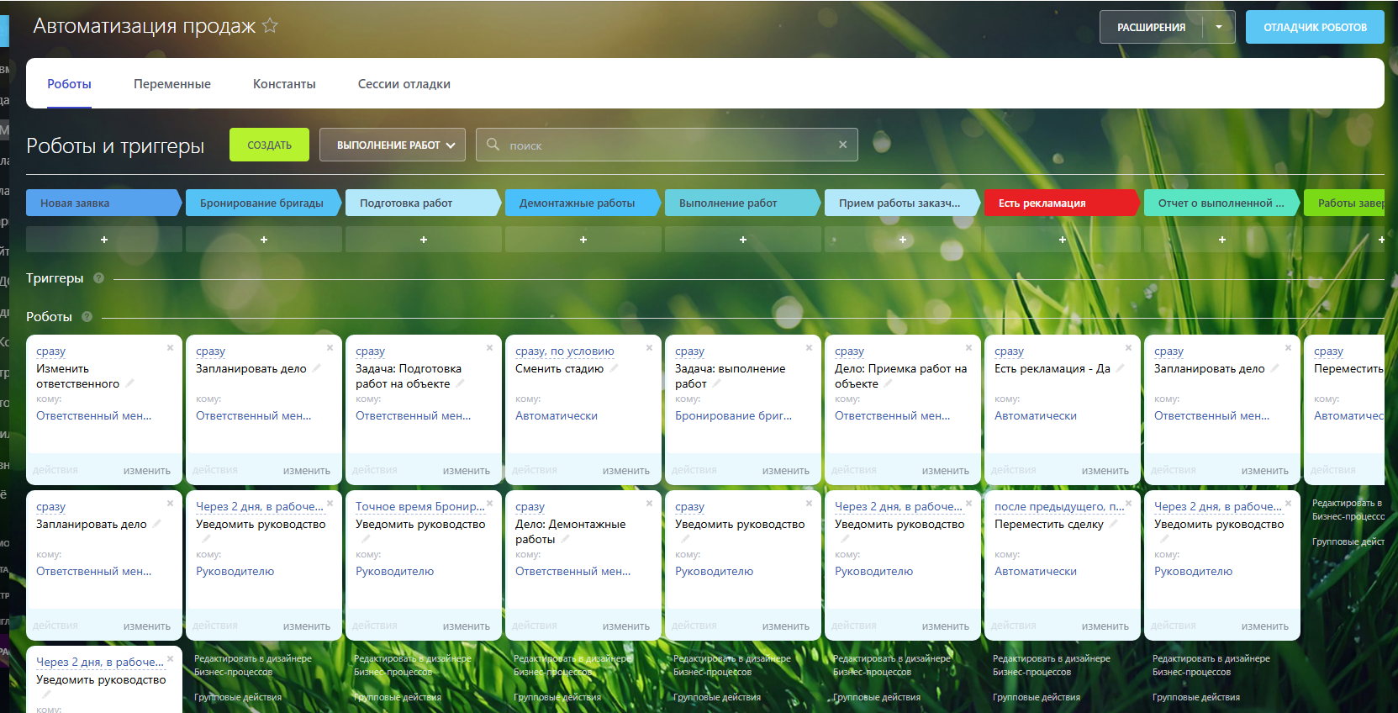Delete the Задача: выполнение работ robot
Screen dimensions: 1398x713
pyautogui.click(x=809, y=347)
